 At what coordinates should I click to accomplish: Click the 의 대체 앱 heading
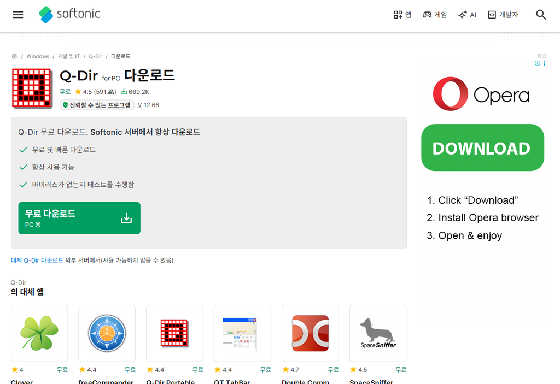point(27,292)
